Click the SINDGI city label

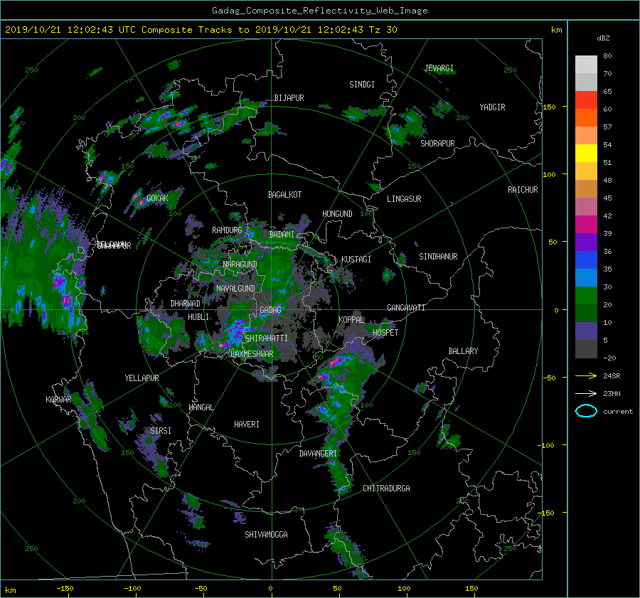tap(362, 85)
